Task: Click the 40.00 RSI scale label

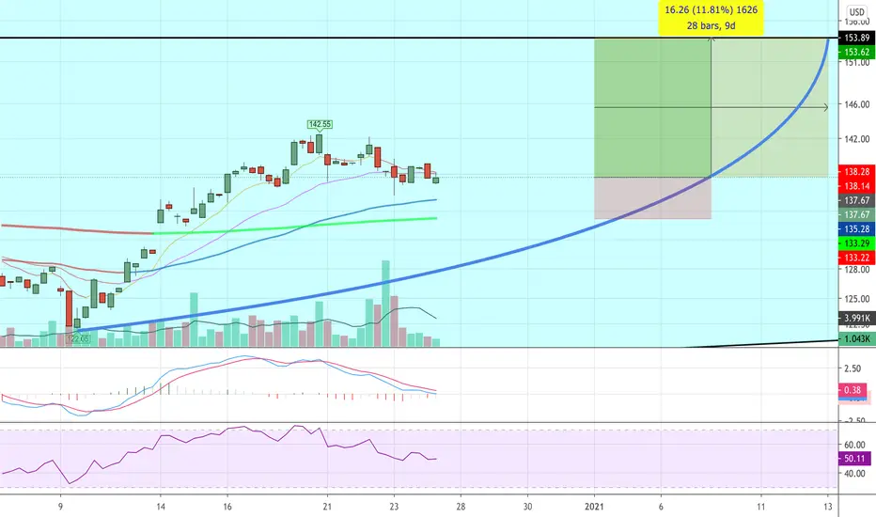Action: click(854, 474)
